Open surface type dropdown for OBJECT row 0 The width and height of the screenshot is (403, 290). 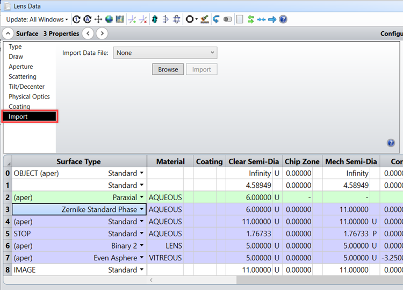[x=142, y=173]
